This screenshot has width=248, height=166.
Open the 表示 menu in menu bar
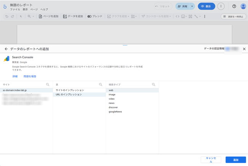coord(25,10)
